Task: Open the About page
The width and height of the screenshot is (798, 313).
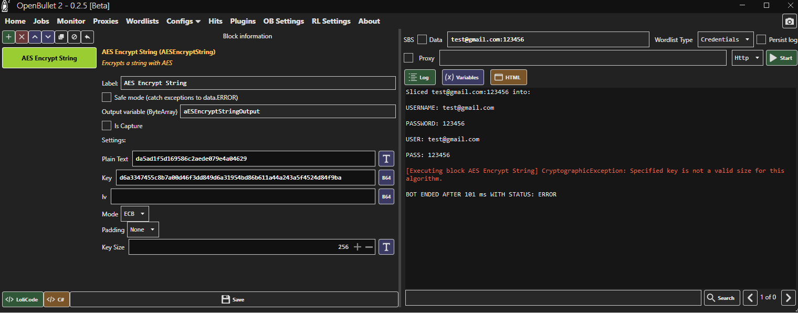Action: [369, 21]
